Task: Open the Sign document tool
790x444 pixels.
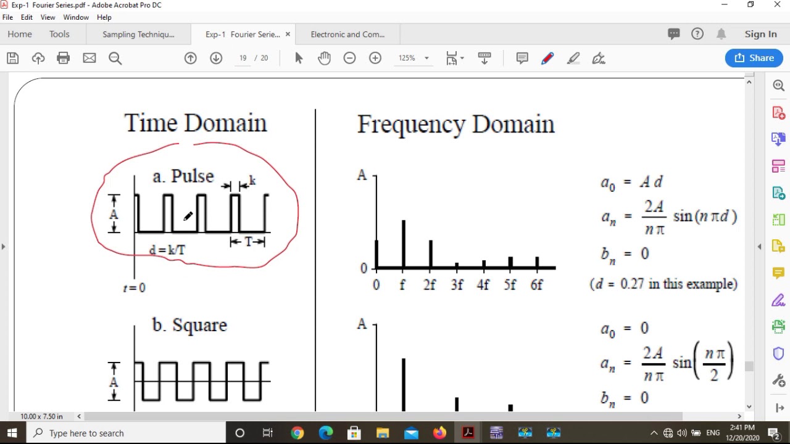Action: [599, 58]
